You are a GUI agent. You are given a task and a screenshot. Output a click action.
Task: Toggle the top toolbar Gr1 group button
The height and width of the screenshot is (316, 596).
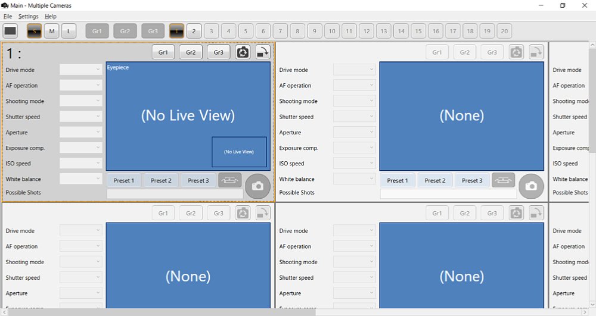click(x=97, y=31)
